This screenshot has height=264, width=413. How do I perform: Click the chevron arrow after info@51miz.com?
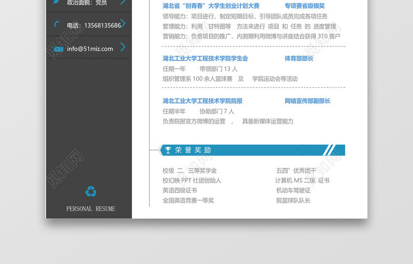coord(123,47)
